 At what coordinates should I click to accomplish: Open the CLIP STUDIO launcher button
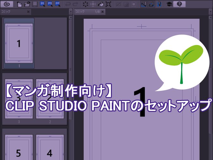tap(7, 4)
